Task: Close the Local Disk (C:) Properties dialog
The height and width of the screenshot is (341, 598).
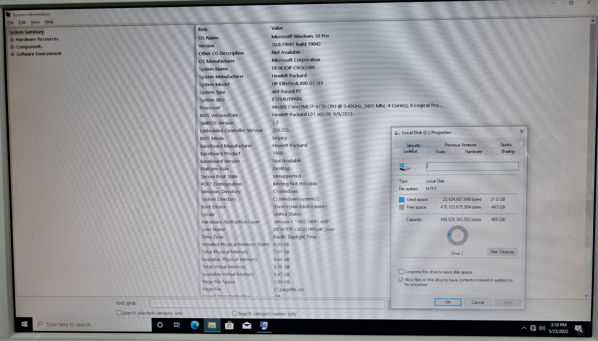Action: [522, 131]
